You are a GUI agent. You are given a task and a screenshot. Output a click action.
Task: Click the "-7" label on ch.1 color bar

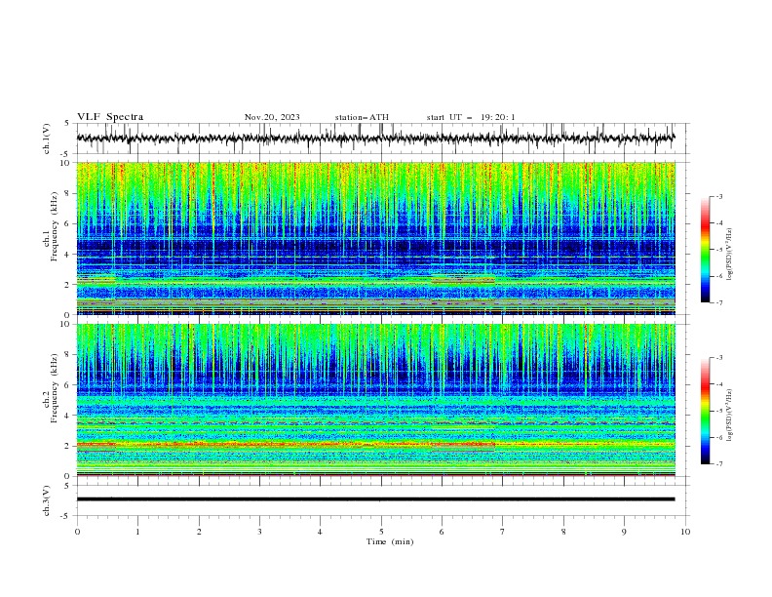click(718, 302)
